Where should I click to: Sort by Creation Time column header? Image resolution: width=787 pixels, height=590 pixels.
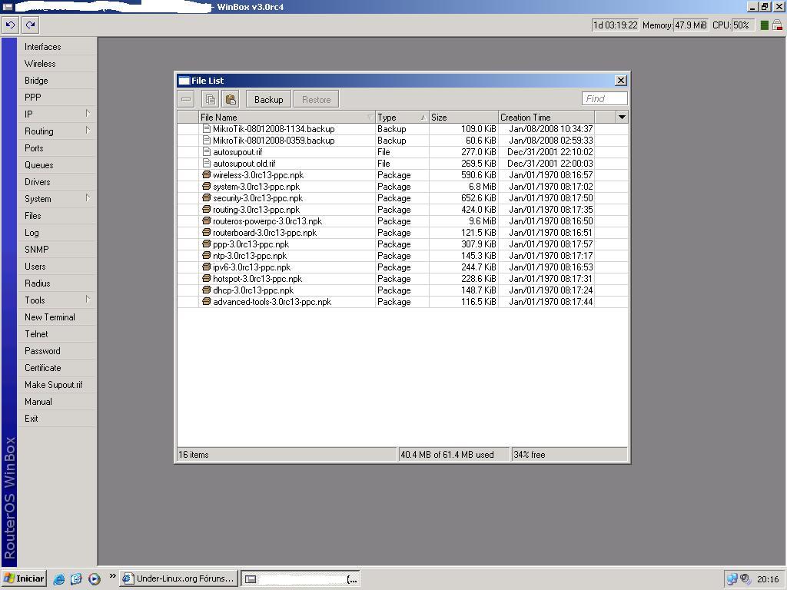point(546,117)
